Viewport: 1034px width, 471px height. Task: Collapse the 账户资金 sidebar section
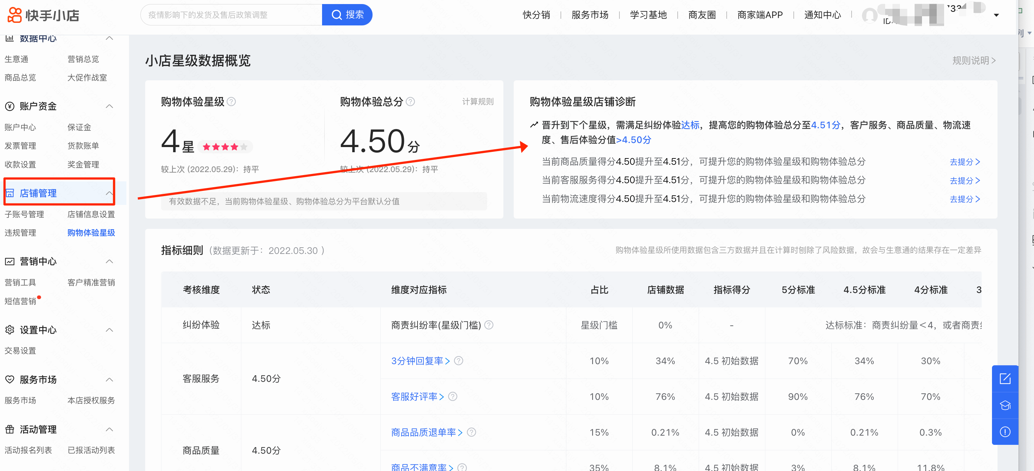point(109,106)
